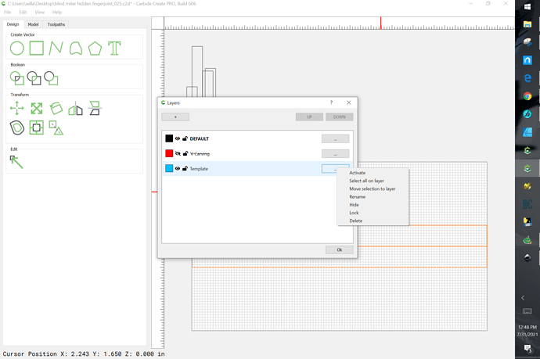Apply Boolean Subtraction operation

point(51,78)
